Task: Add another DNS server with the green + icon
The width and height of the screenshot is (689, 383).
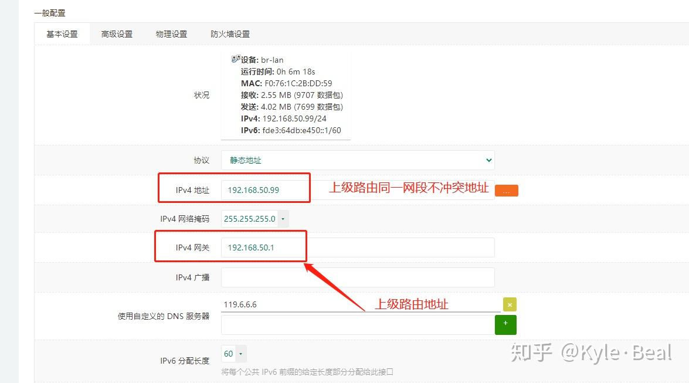Action: tap(505, 324)
